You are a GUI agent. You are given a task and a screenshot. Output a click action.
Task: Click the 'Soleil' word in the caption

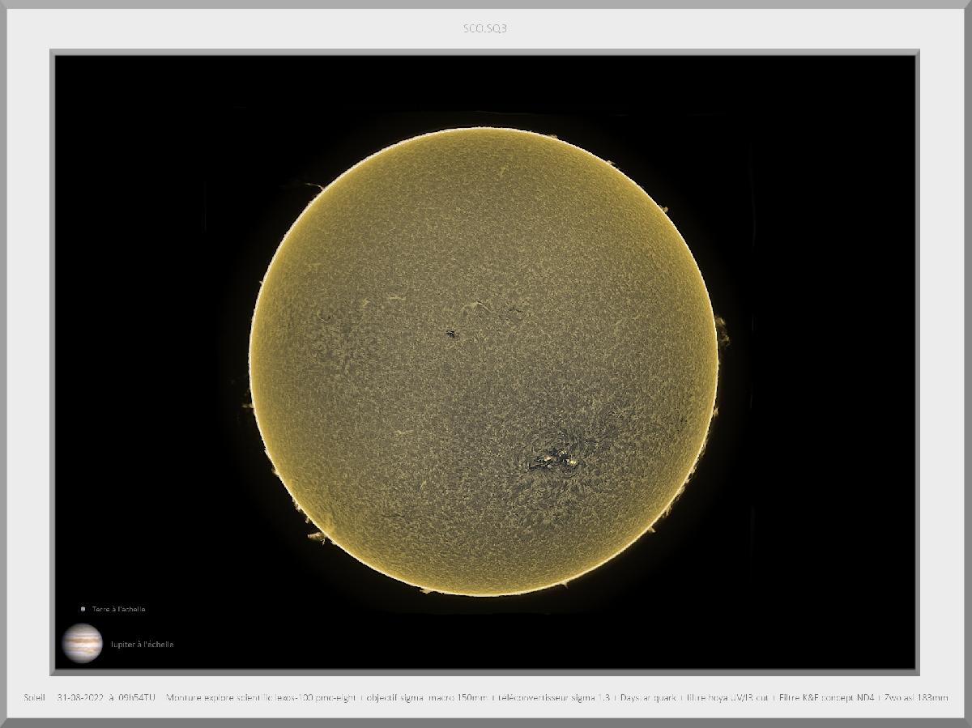click(35, 697)
